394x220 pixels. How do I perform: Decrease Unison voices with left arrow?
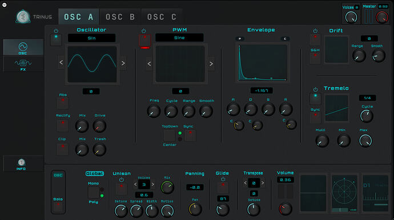click(135, 185)
